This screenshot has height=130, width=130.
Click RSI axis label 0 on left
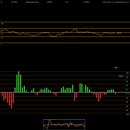1,44
